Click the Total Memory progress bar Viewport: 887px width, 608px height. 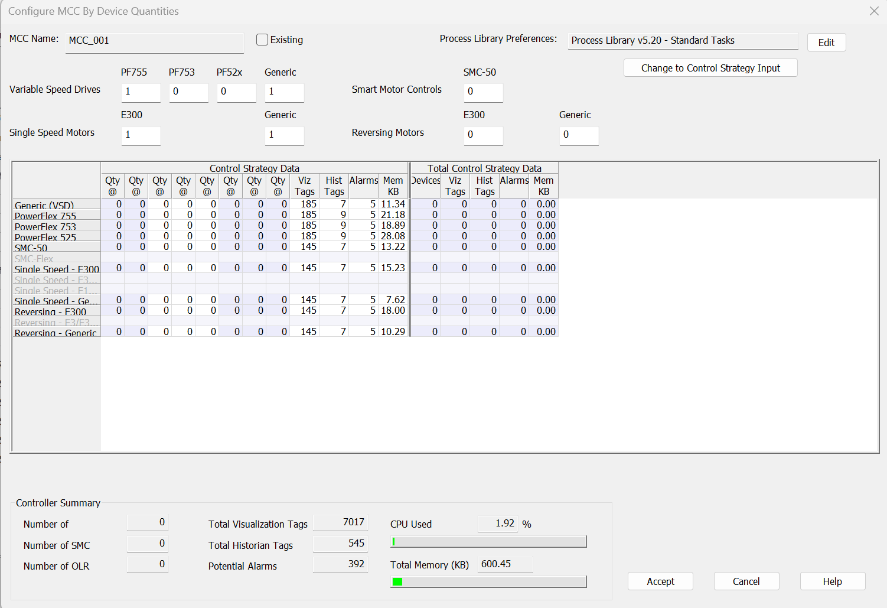(x=489, y=582)
